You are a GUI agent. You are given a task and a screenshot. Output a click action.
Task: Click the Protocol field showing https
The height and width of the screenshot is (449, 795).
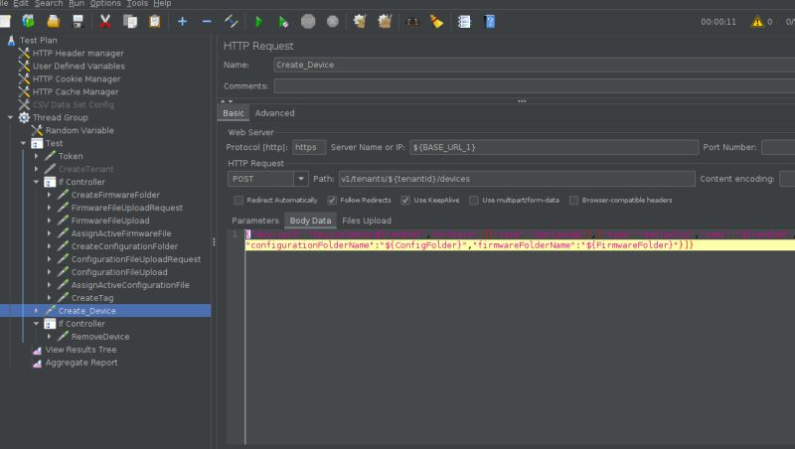pos(309,147)
